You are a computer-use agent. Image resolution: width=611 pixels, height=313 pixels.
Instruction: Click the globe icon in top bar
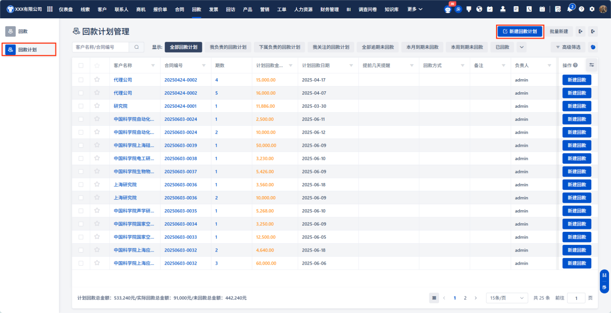click(x=479, y=9)
